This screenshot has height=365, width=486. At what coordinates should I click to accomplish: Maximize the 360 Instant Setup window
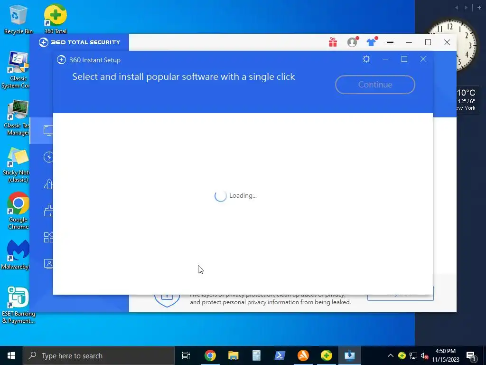(404, 59)
